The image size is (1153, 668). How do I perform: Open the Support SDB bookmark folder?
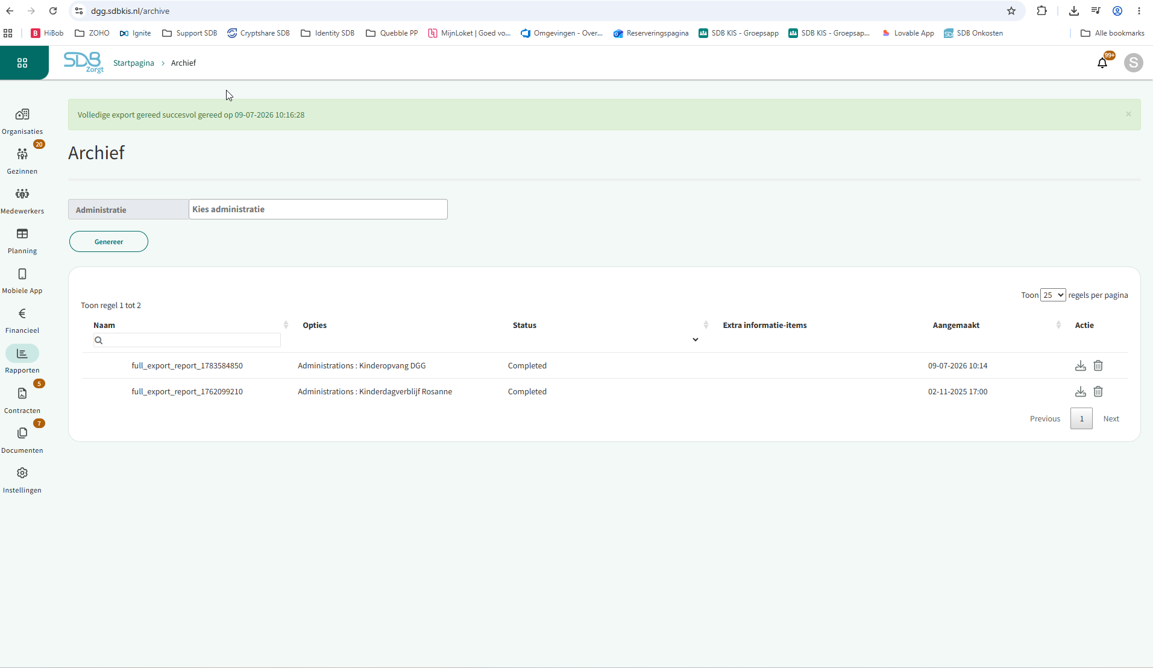coord(190,33)
